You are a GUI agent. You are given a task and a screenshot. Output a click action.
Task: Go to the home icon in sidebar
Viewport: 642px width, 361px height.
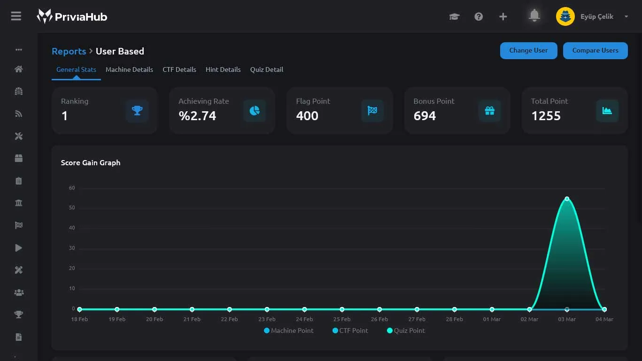coord(19,69)
